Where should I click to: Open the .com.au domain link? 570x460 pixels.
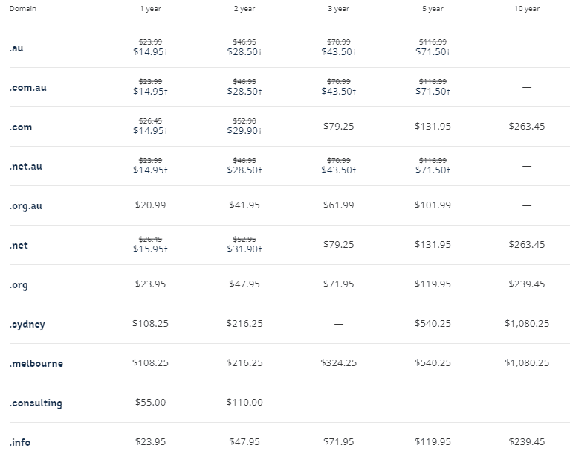click(28, 87)
